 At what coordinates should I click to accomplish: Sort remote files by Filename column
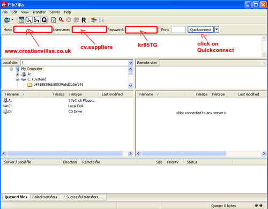[160, 94]
